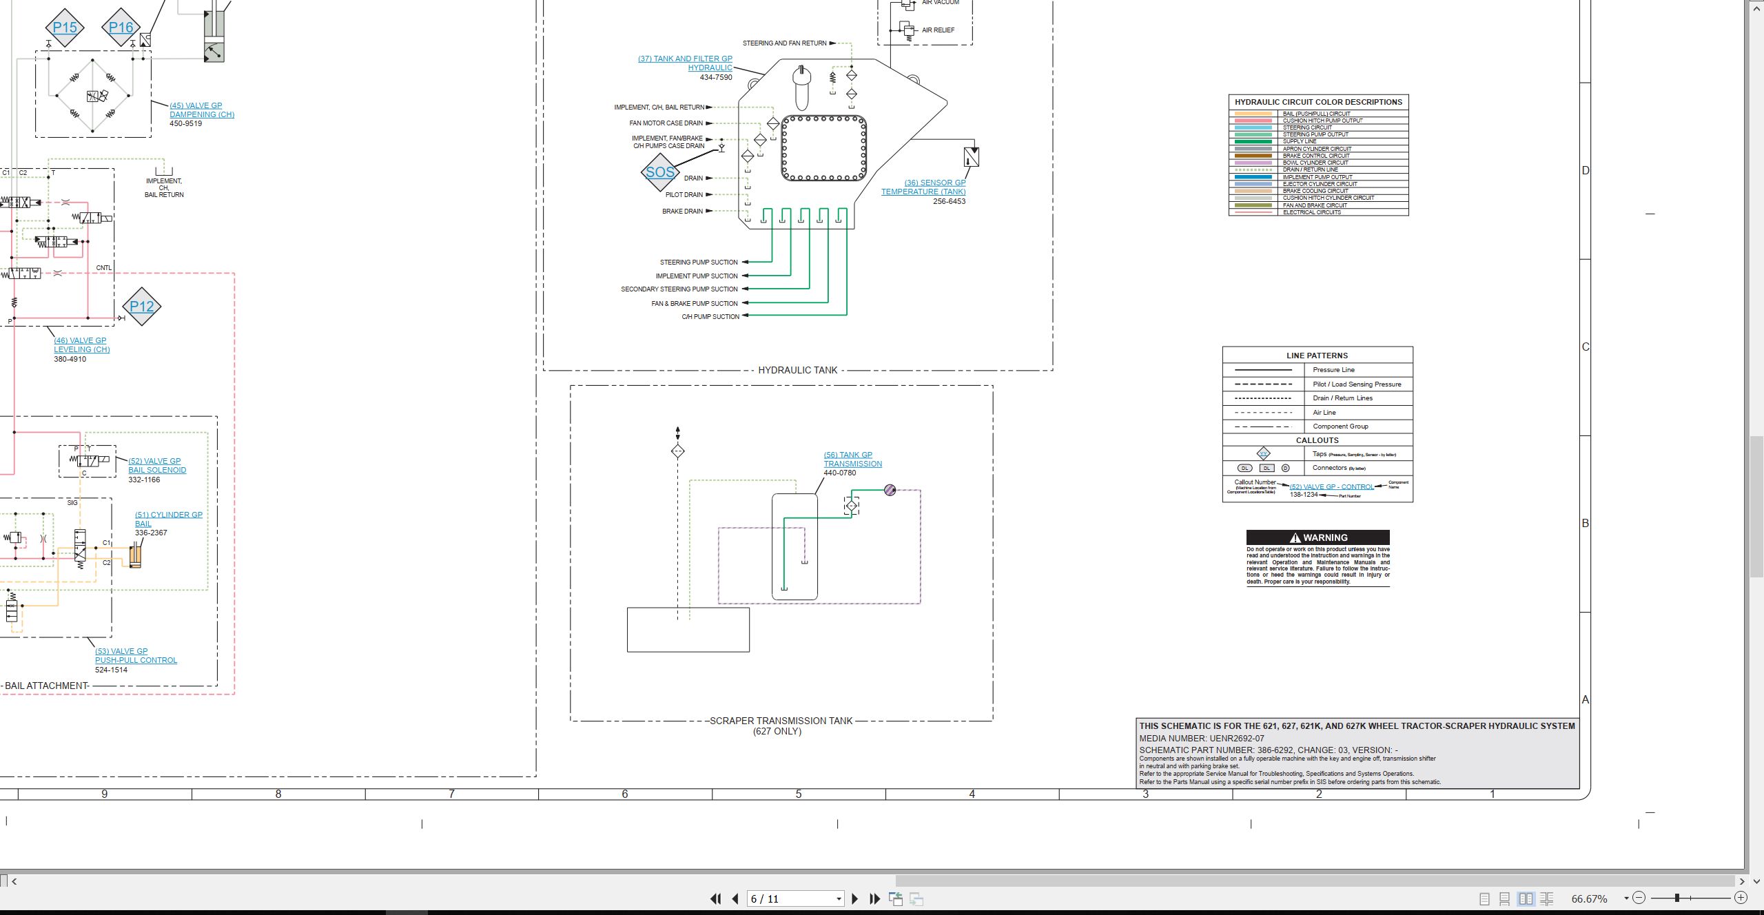1764x915 pixels.
Task: Open (53) Valve GP Push-Pull Control link
Action: (136, 656)
